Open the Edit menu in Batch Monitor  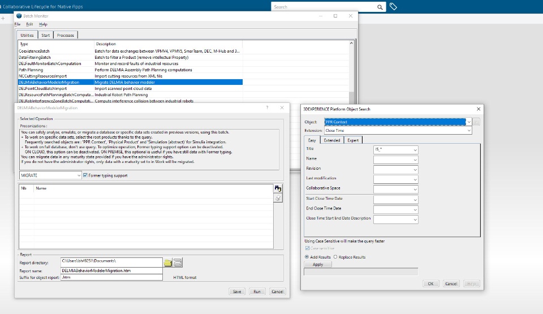coord(29,24)
